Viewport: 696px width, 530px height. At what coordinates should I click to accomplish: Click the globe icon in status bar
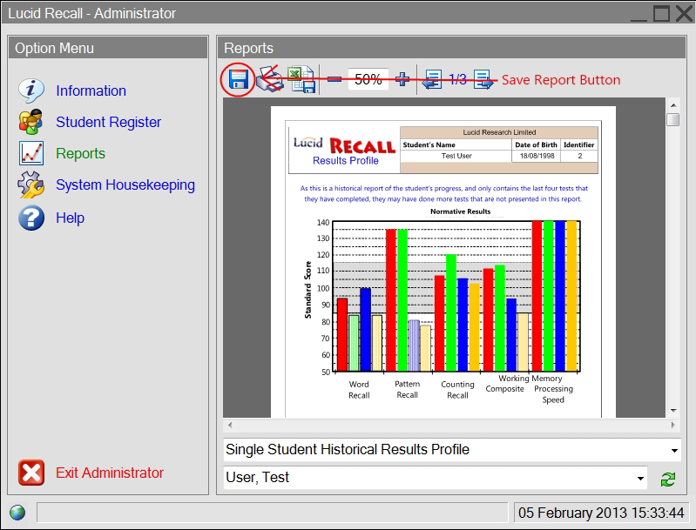point(17,513)
